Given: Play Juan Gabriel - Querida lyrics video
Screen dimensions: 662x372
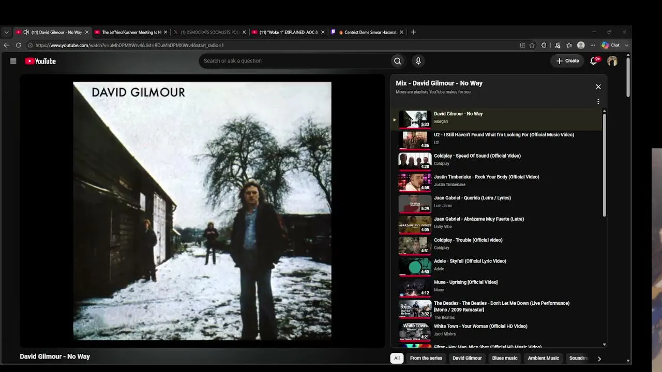Looking at the screenshot, I should [x=496, y=203].
